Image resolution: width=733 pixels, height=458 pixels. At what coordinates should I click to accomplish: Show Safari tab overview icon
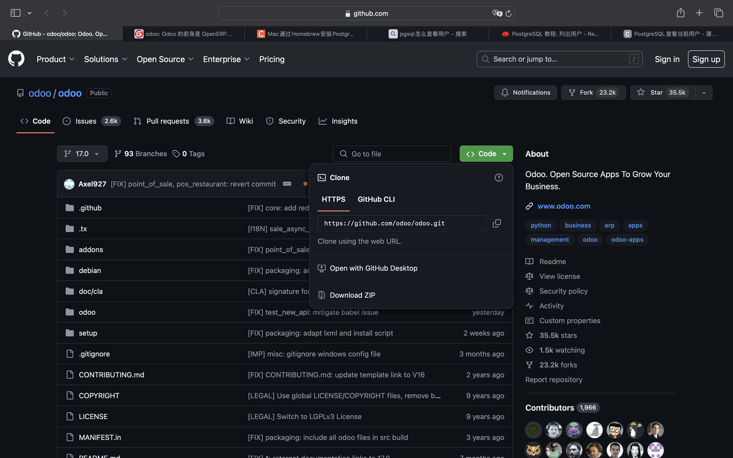(x=718, y=13)
